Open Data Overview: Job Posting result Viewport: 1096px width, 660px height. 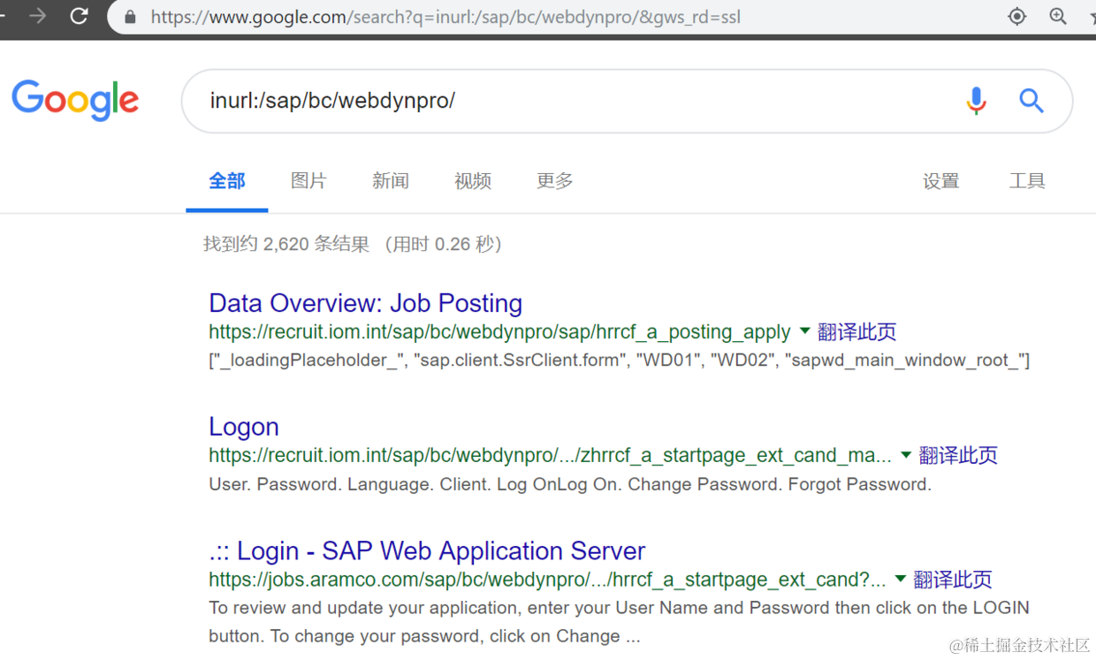click(x=365, y=303)
